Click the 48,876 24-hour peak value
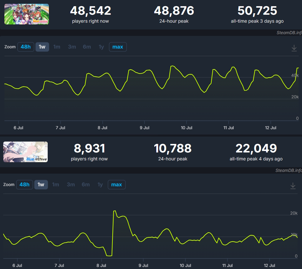The width and height of the screenshot is (302, 269). (x=174, y=11)
